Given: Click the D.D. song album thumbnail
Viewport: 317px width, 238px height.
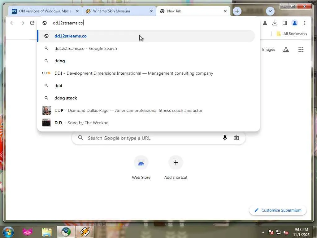Looking at the screenshot, I should 46,123.
